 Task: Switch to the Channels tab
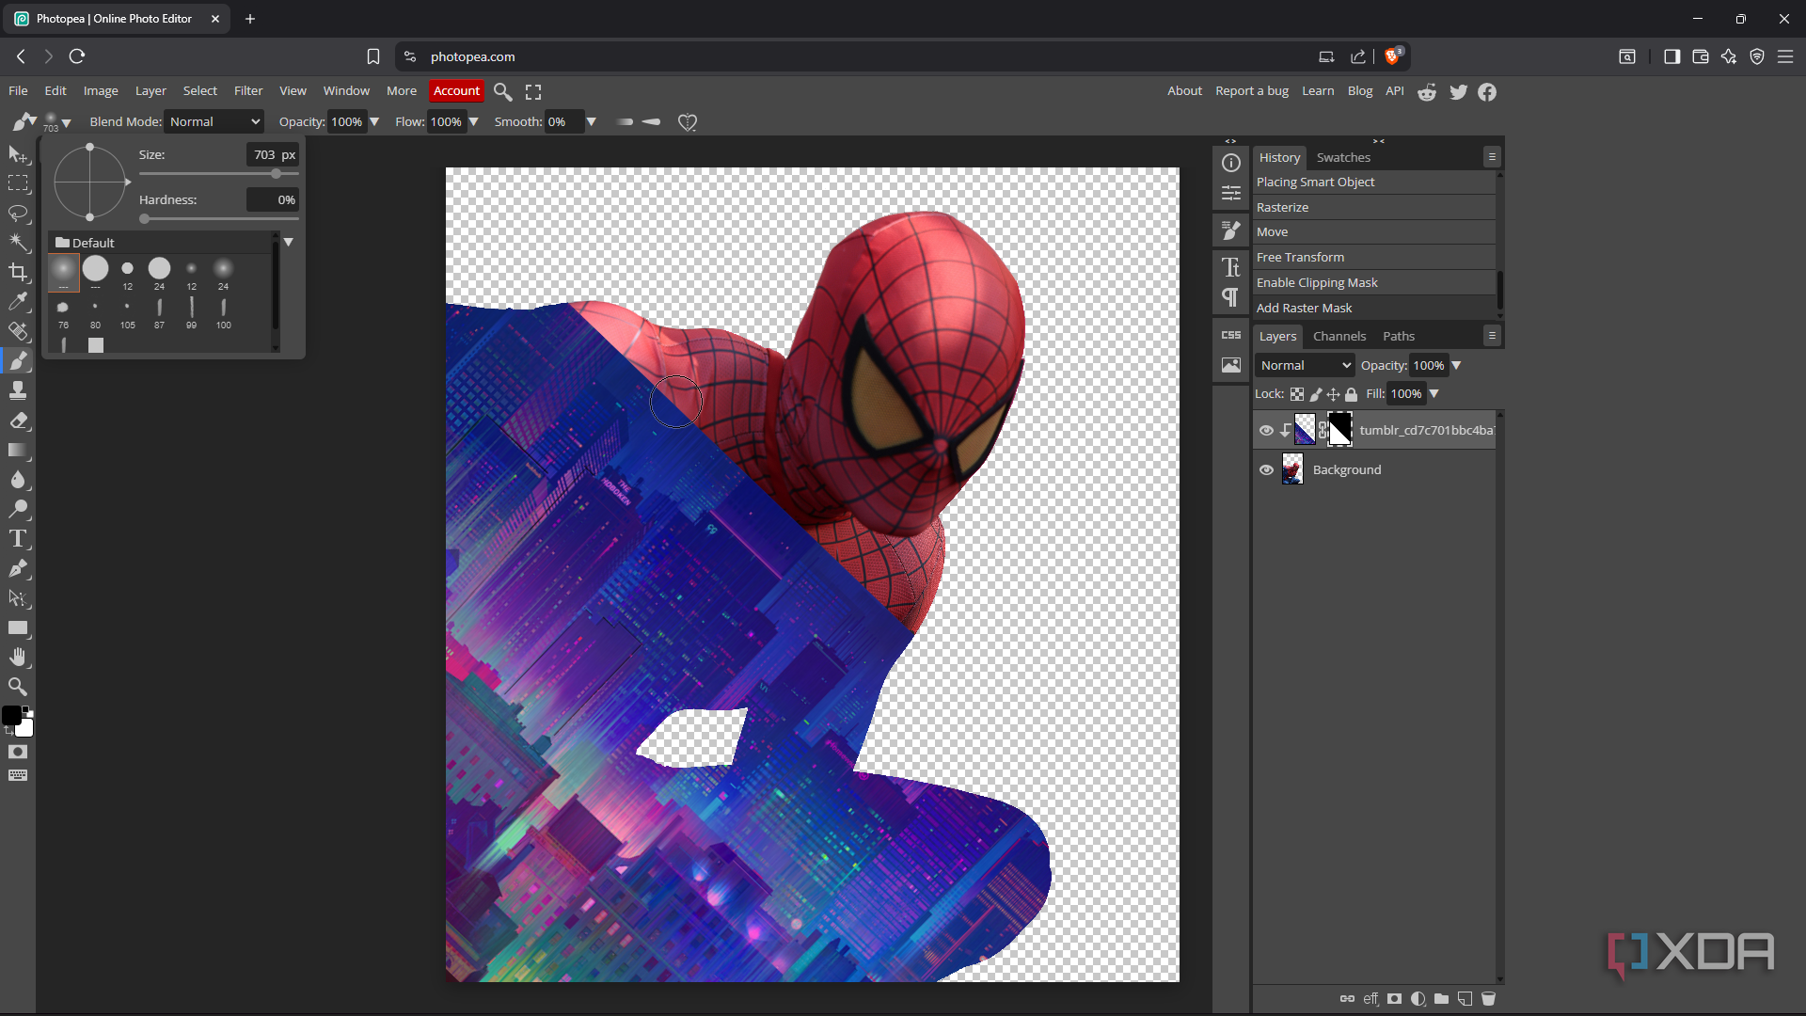[1339, 336]
